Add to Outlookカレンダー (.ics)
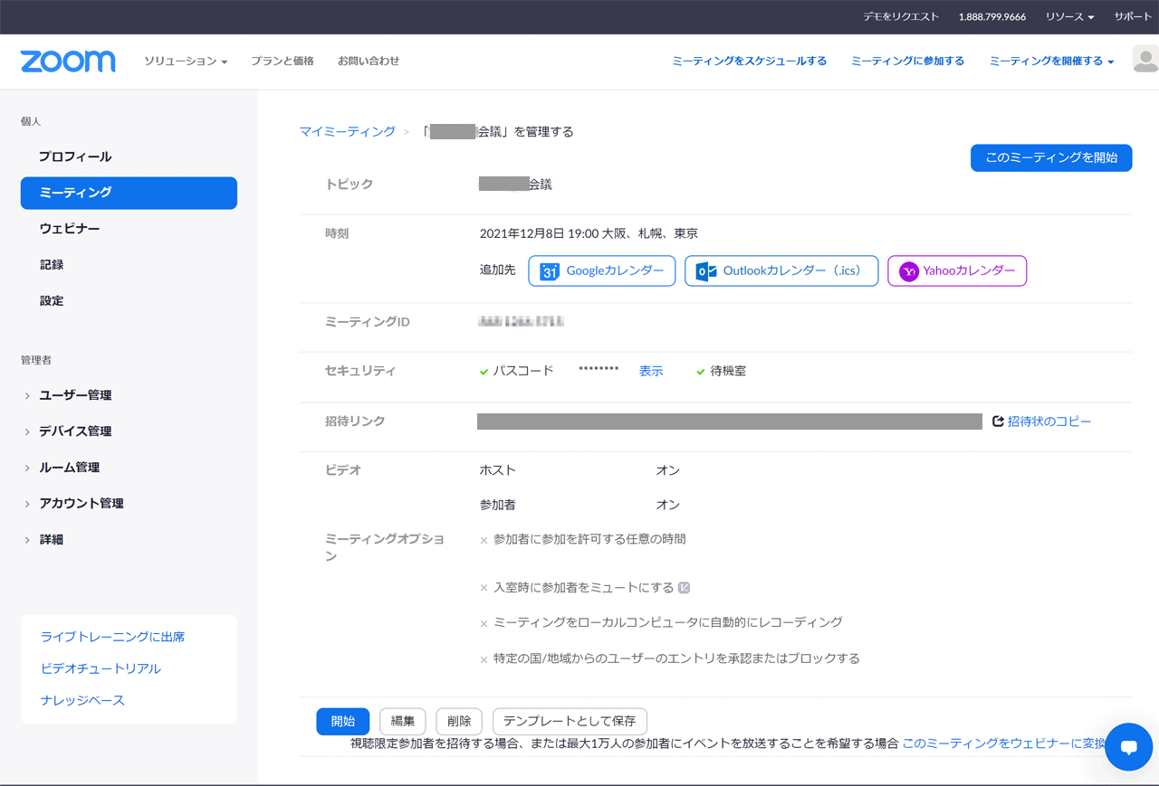 click(x=781, y=271)
